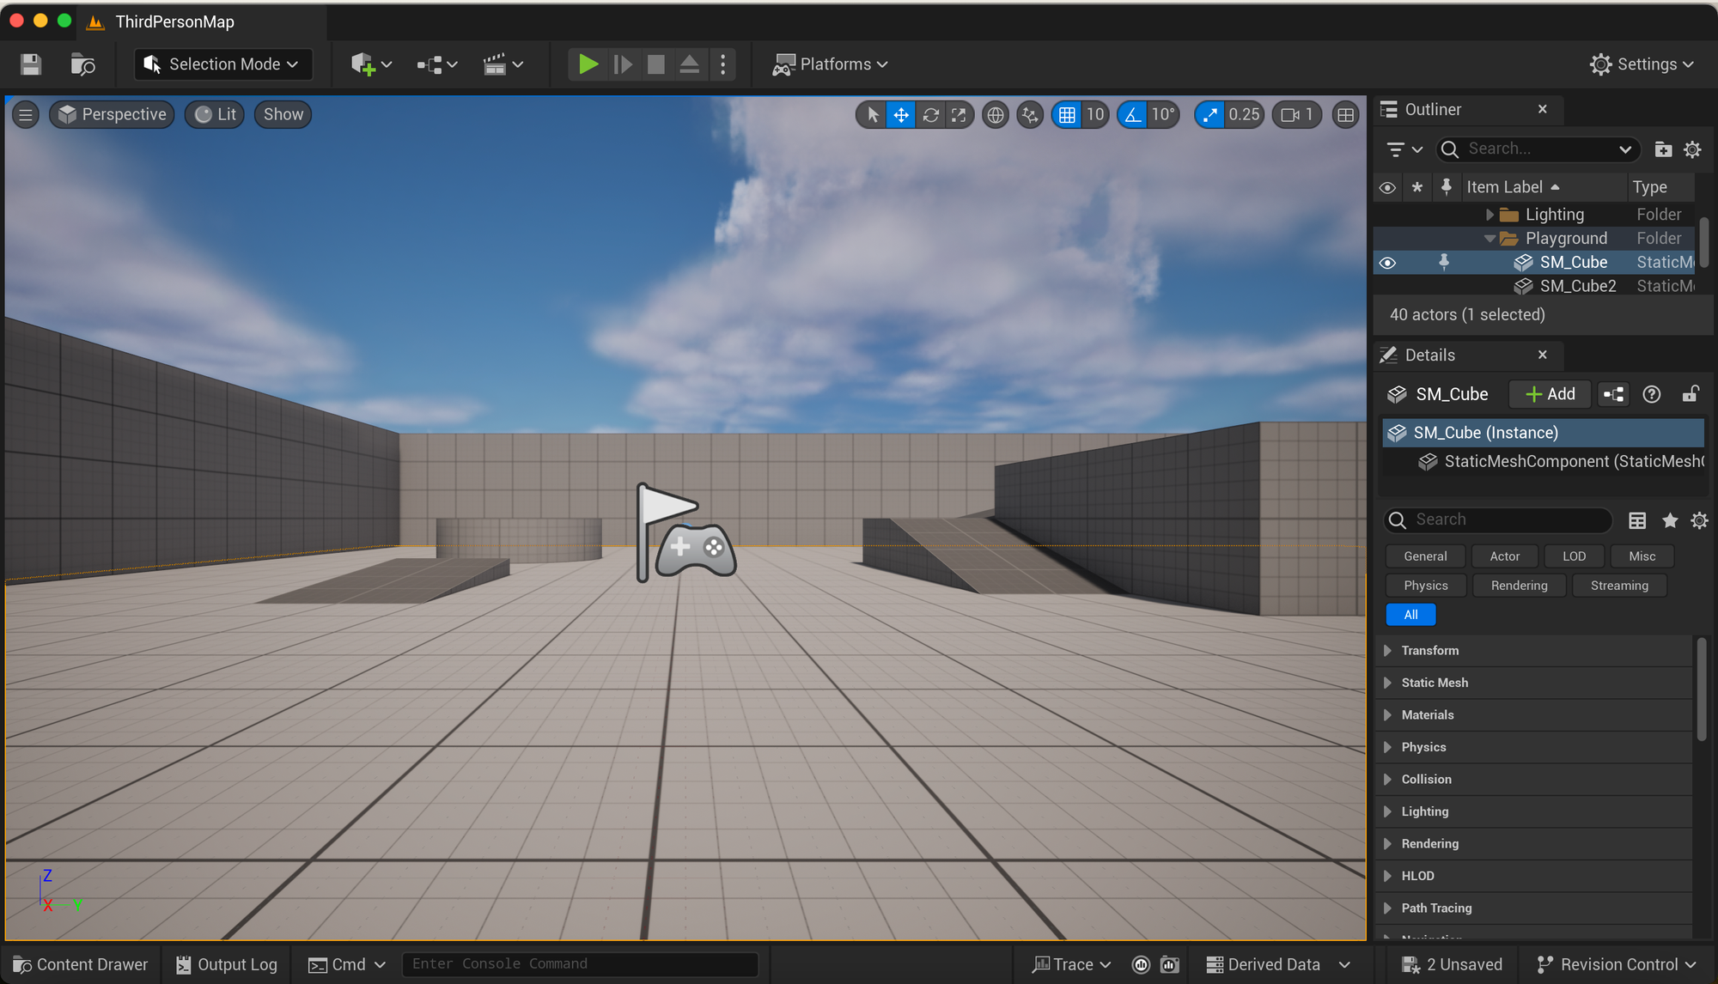Select the grid snap toggle icon
Viewport: 1718px width, 984px height.
[1065, 114]
